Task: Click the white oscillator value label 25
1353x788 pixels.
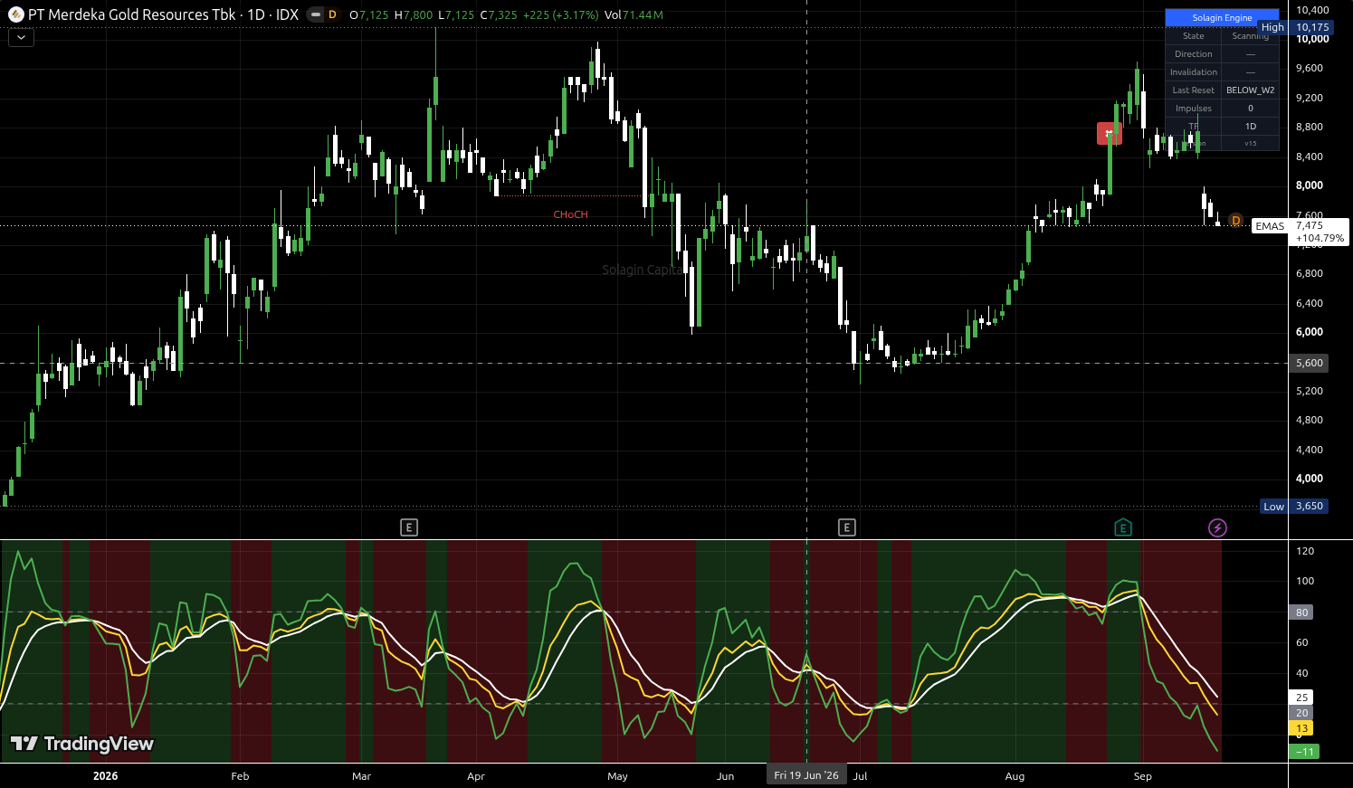Action: click(x=1301, y=698)
